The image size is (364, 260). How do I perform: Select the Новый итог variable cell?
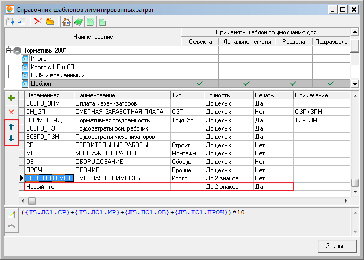coord(49,187)
